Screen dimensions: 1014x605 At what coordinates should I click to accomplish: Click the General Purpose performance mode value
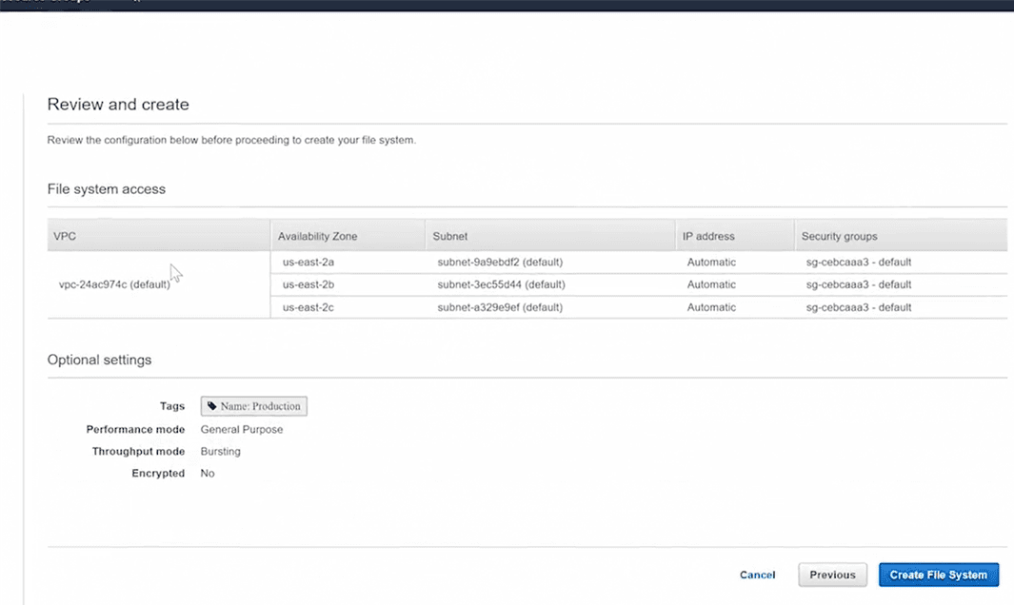(241, 429)
